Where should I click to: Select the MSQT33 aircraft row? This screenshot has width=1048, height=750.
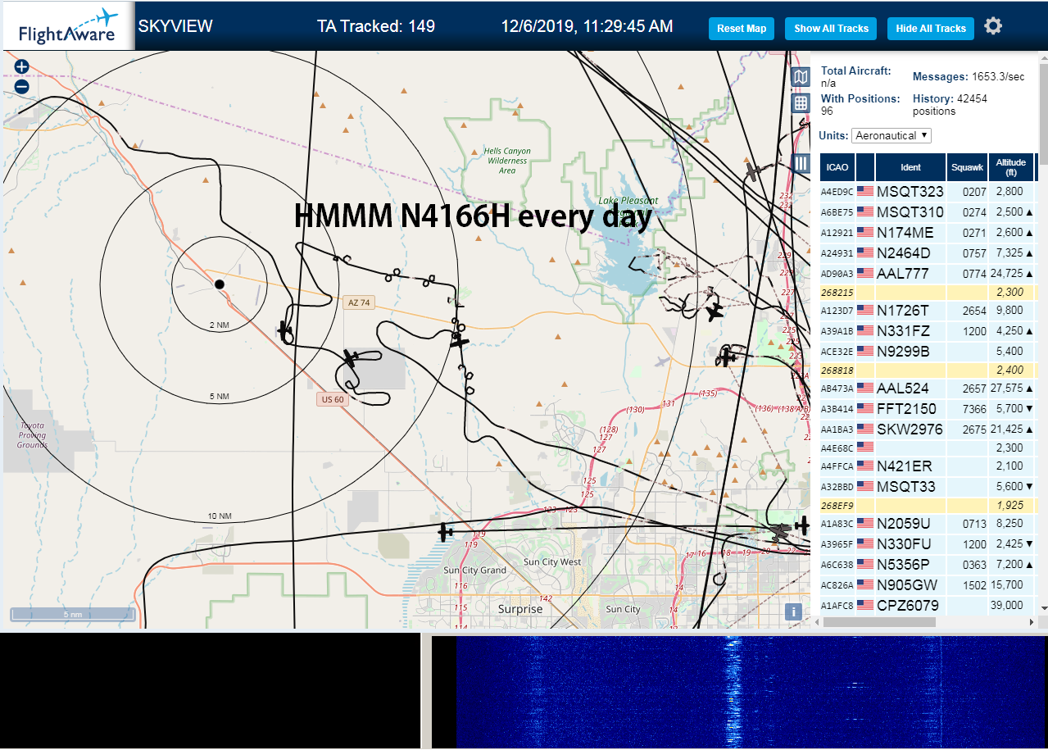[928, 487]
